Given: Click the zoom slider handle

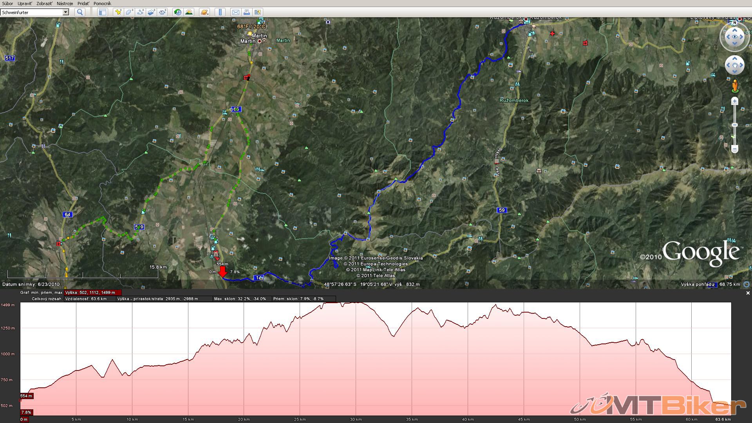Looking at the screenshot, I should [x=735, y=125].
